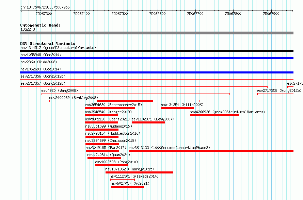Open nsv1071862 (Thareja2015) label
303x200 pixels.
click(130, 169)
